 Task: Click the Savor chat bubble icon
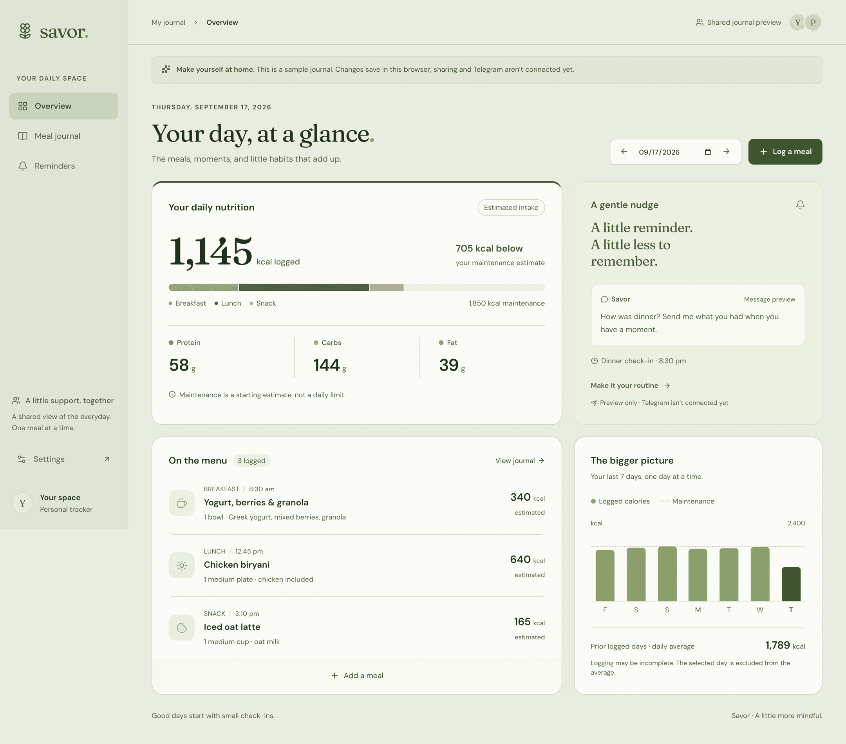pyautogui.click(x=604, y=299)
